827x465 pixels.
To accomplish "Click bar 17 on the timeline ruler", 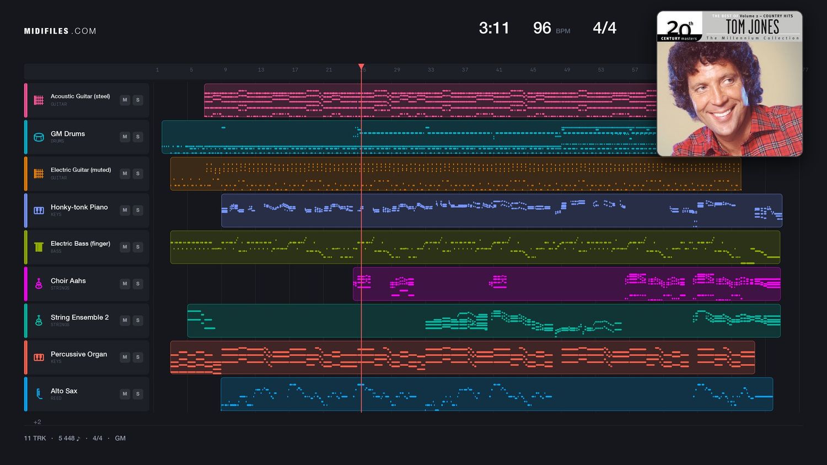I will click(x=295, y=70).
